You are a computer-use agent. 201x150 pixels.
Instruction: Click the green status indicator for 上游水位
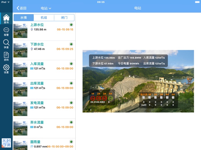point(71,25)
